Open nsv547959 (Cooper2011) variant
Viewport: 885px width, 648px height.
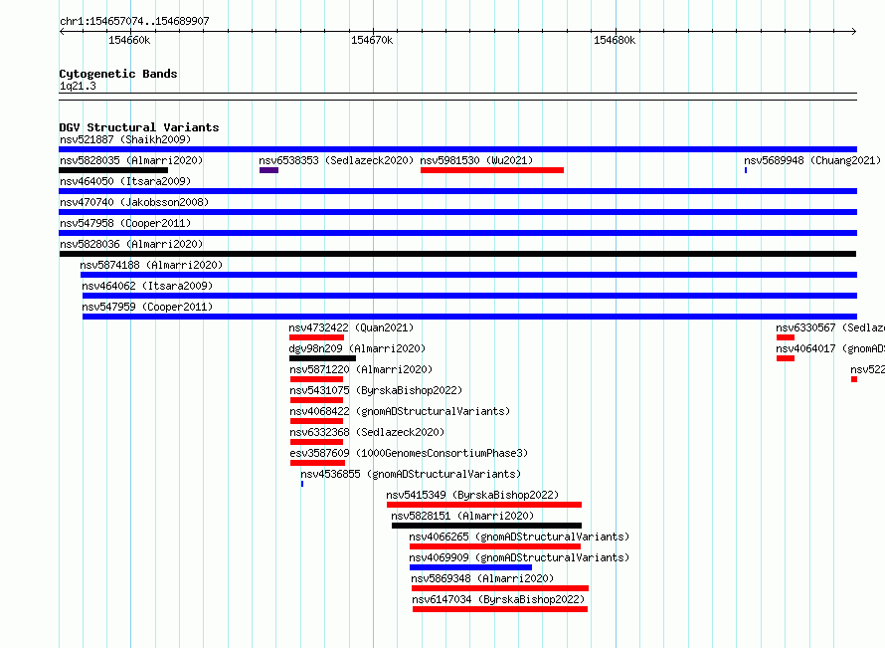coord(147,307)
